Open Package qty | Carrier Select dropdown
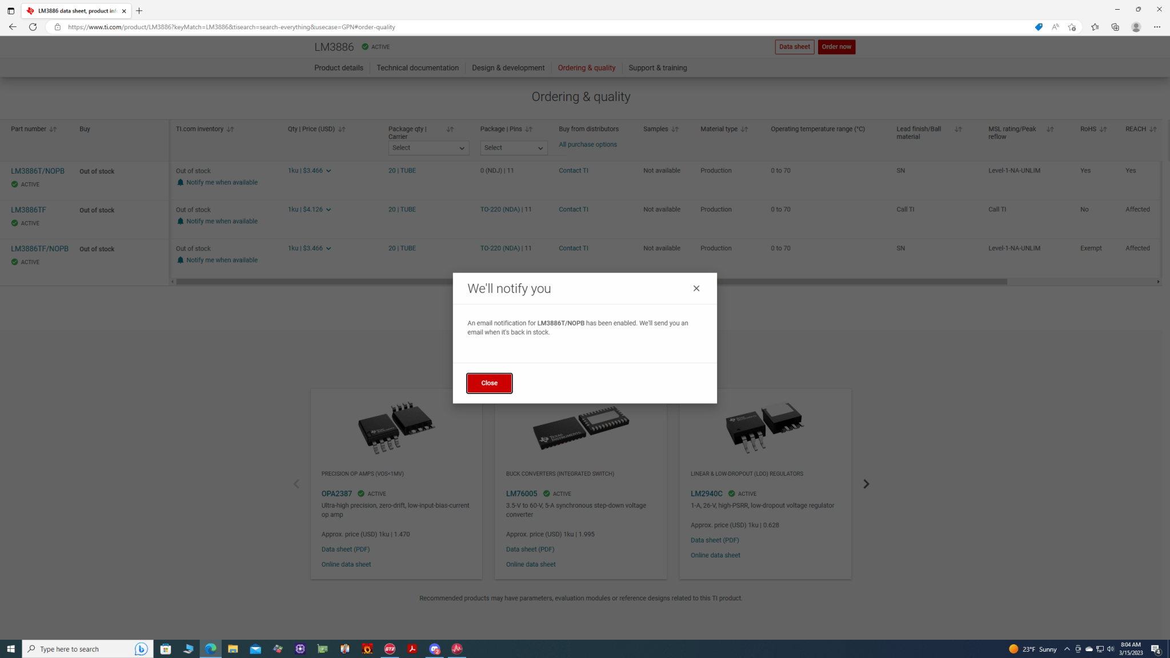 [x=428, y=148]
